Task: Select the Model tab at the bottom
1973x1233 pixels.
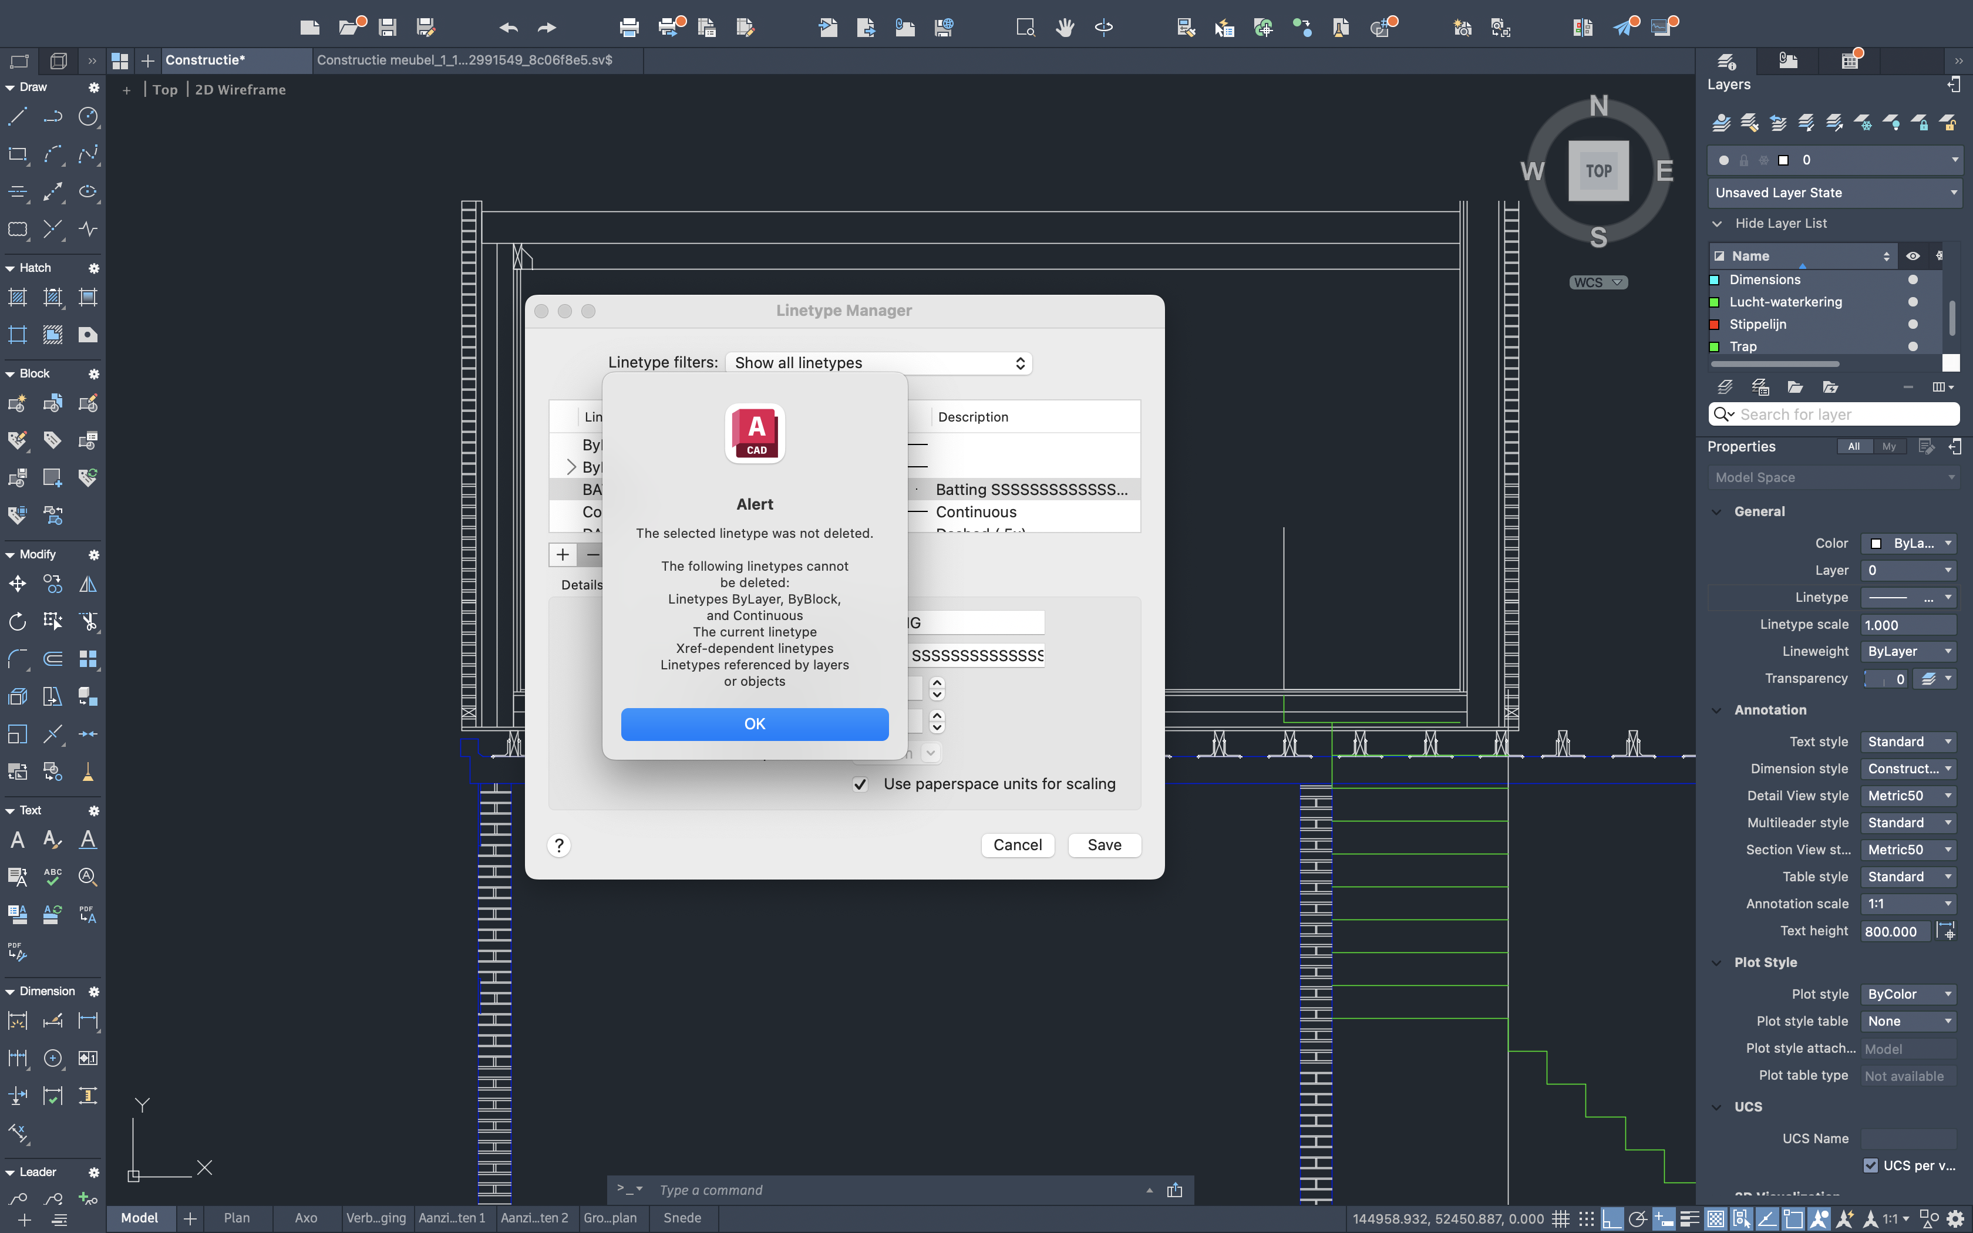Action: pyautogui.click(x=140, y=1218)
